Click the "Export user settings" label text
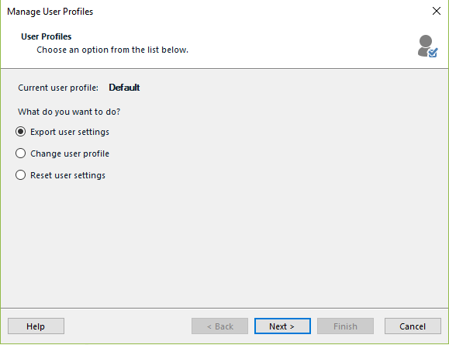The height and width of the screenshot is (345, 449). click(x=70, y=132)
